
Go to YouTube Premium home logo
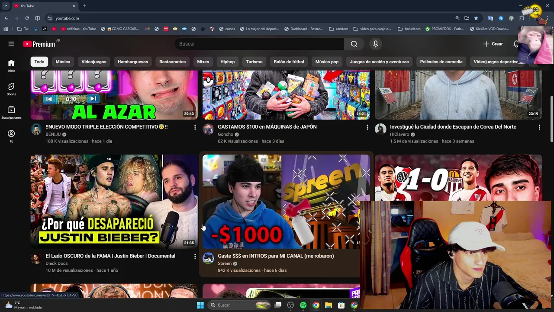(39, 44)
